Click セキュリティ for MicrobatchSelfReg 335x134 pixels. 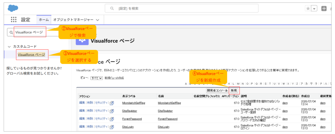click(101, 103)
